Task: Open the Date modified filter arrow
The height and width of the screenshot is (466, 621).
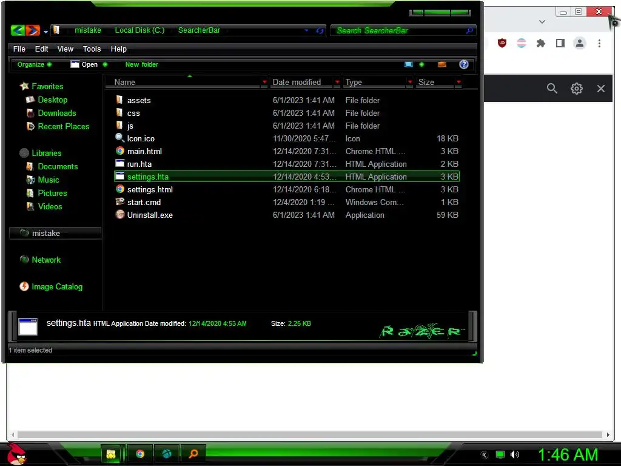Action: point(337,82)
